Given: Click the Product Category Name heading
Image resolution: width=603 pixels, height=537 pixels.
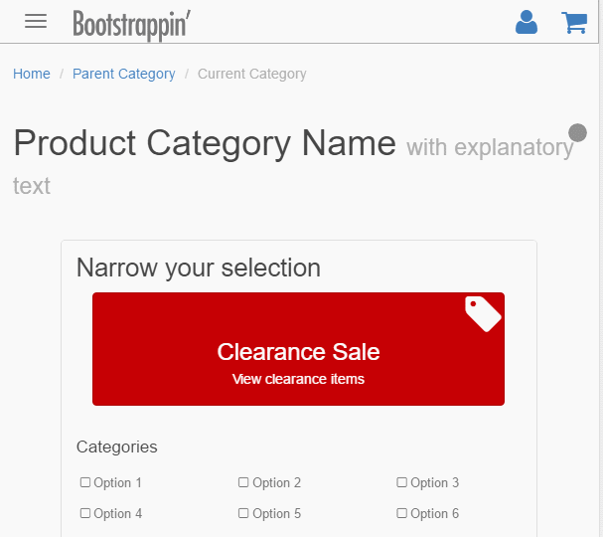Looking at the screenshot, I should coord(205,143).
